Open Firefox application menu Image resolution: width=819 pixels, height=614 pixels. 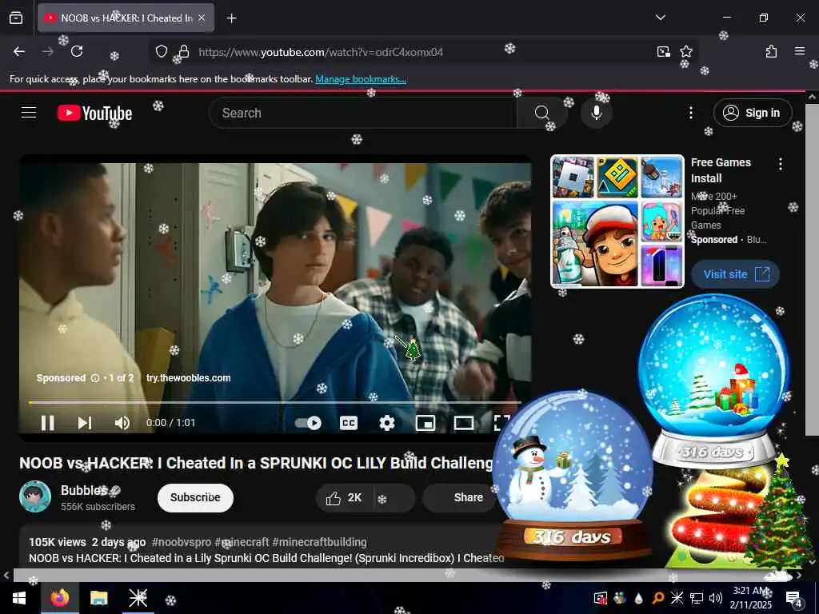point(799,51)
